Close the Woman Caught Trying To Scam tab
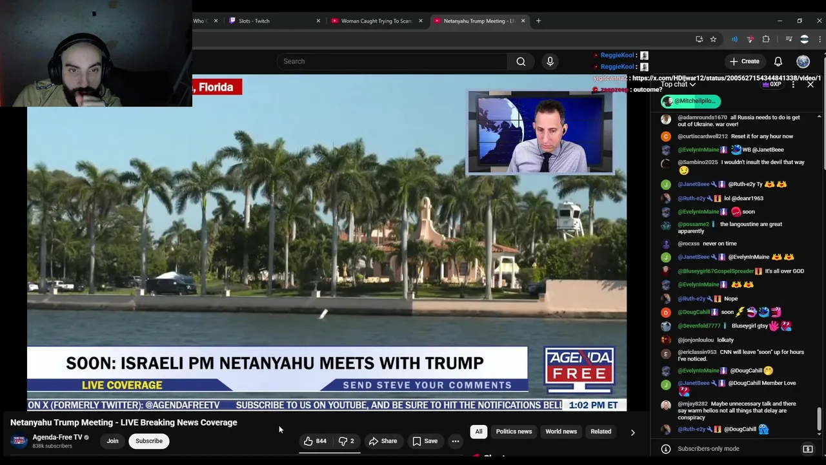Image resolution: width=826 pixels, height=465 pixels. tap(420, 21)
